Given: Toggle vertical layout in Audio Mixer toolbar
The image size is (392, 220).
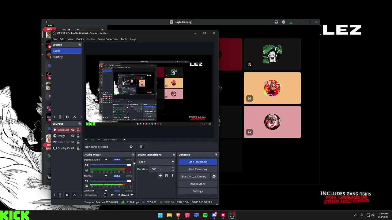Looking at the screenshot, I should [105, 195].
